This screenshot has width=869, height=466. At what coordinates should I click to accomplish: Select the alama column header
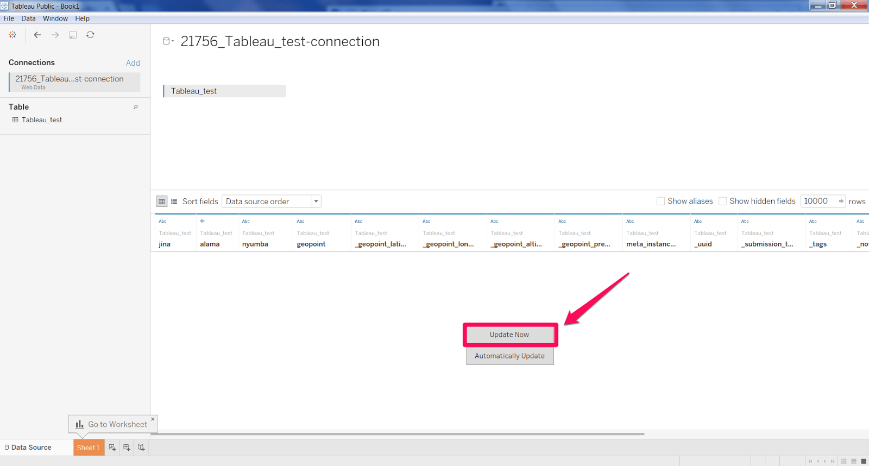217,232
